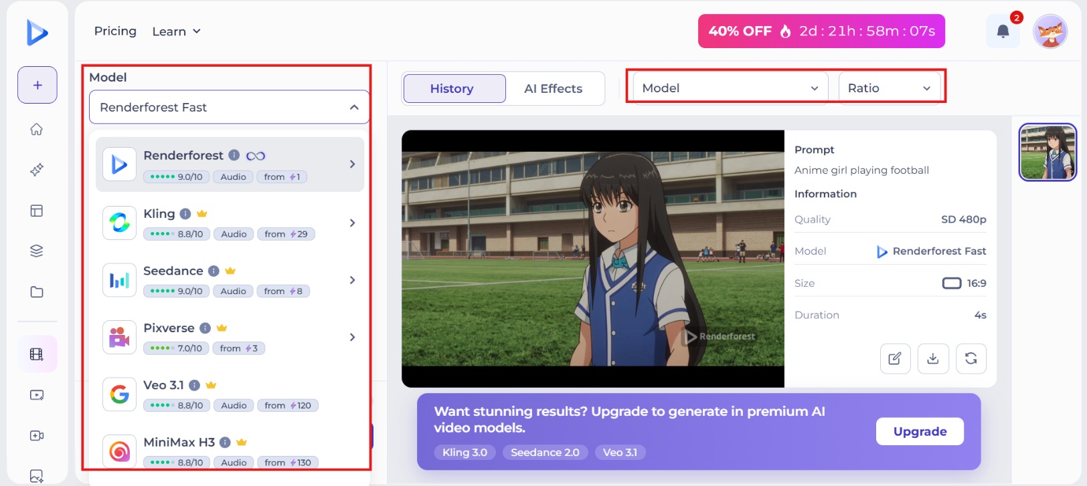Switch to the AI Effects tab

coord(554,88)
